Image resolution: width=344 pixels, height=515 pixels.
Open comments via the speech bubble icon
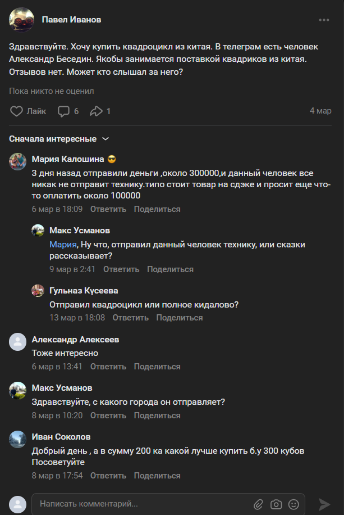(x=63, y=111)
